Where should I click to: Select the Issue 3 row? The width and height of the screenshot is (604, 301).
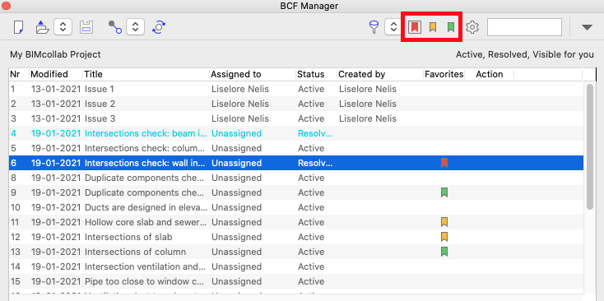[296, 118]
